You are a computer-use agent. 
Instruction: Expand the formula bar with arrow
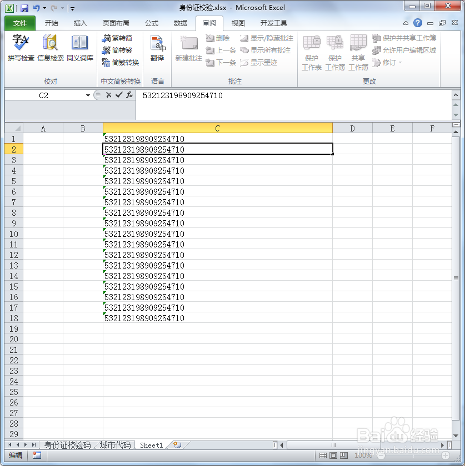(456, 95)
